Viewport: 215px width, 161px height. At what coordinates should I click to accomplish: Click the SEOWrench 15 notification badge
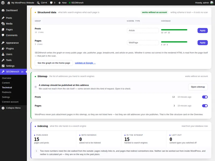click(22, 72)
